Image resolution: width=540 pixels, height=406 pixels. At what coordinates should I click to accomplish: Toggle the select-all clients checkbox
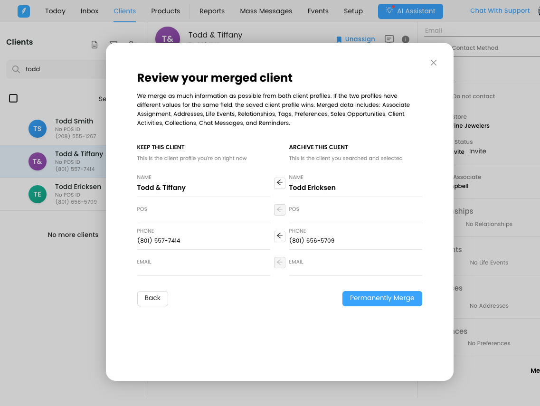pyautogui.click(x=13, y=98)
